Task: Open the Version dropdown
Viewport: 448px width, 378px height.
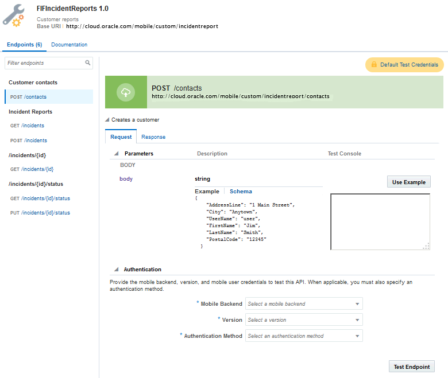Action: pyautogui.click(x=304, y=320)
